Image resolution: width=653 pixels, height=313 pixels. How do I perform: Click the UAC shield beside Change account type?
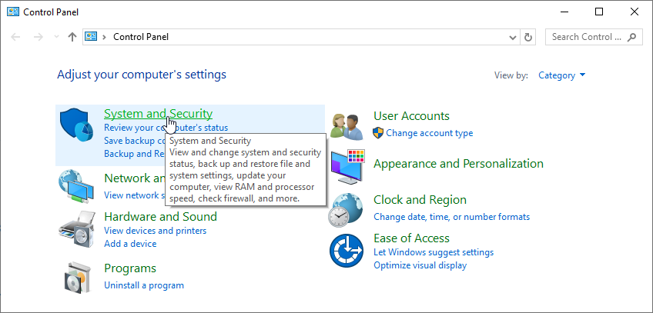[378, 133]
